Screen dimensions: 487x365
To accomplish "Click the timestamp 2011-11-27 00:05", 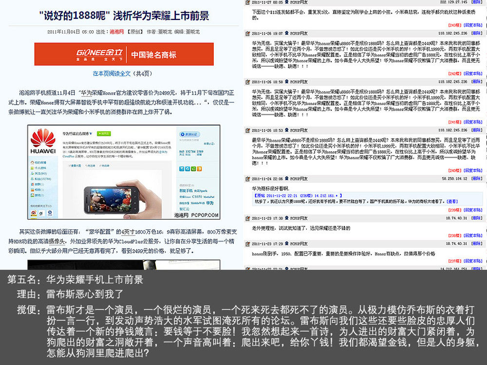I will point(267,2).
